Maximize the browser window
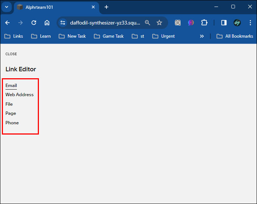Viewport: 257px width, 204px height. [233, 7]
